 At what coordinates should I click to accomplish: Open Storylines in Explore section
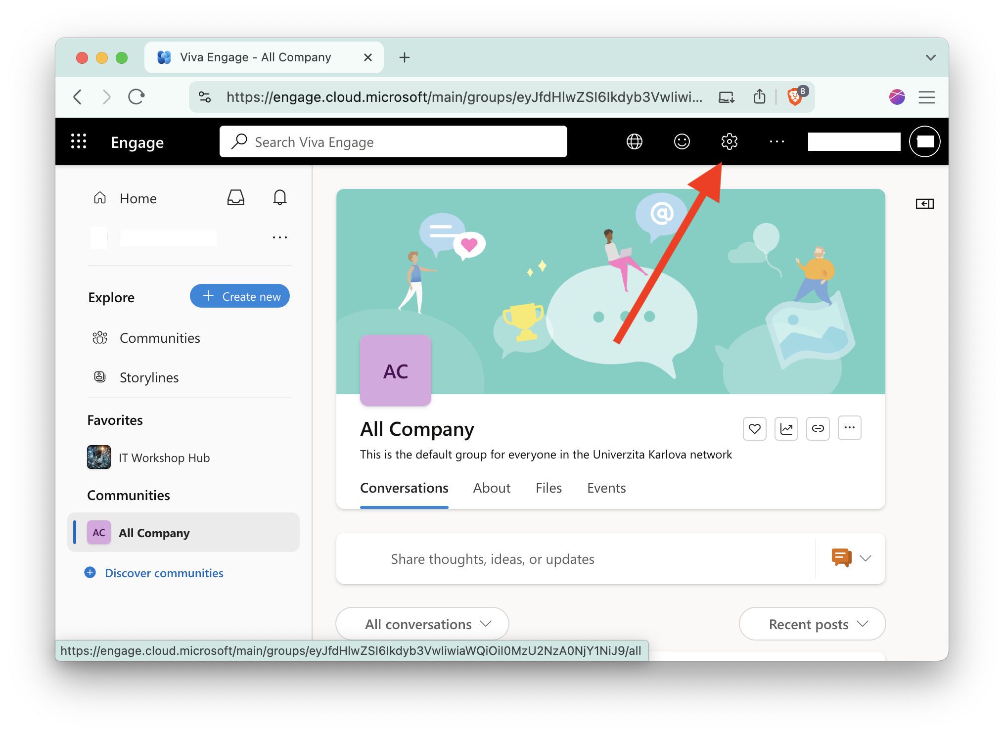[136, 378]
